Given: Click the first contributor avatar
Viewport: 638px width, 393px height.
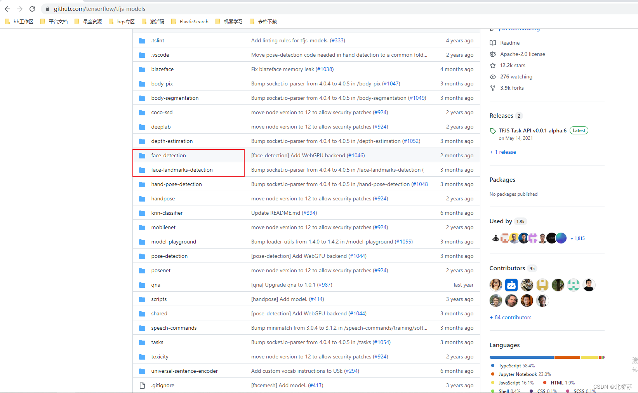Looking at the screenshot, I should point(496,285).
